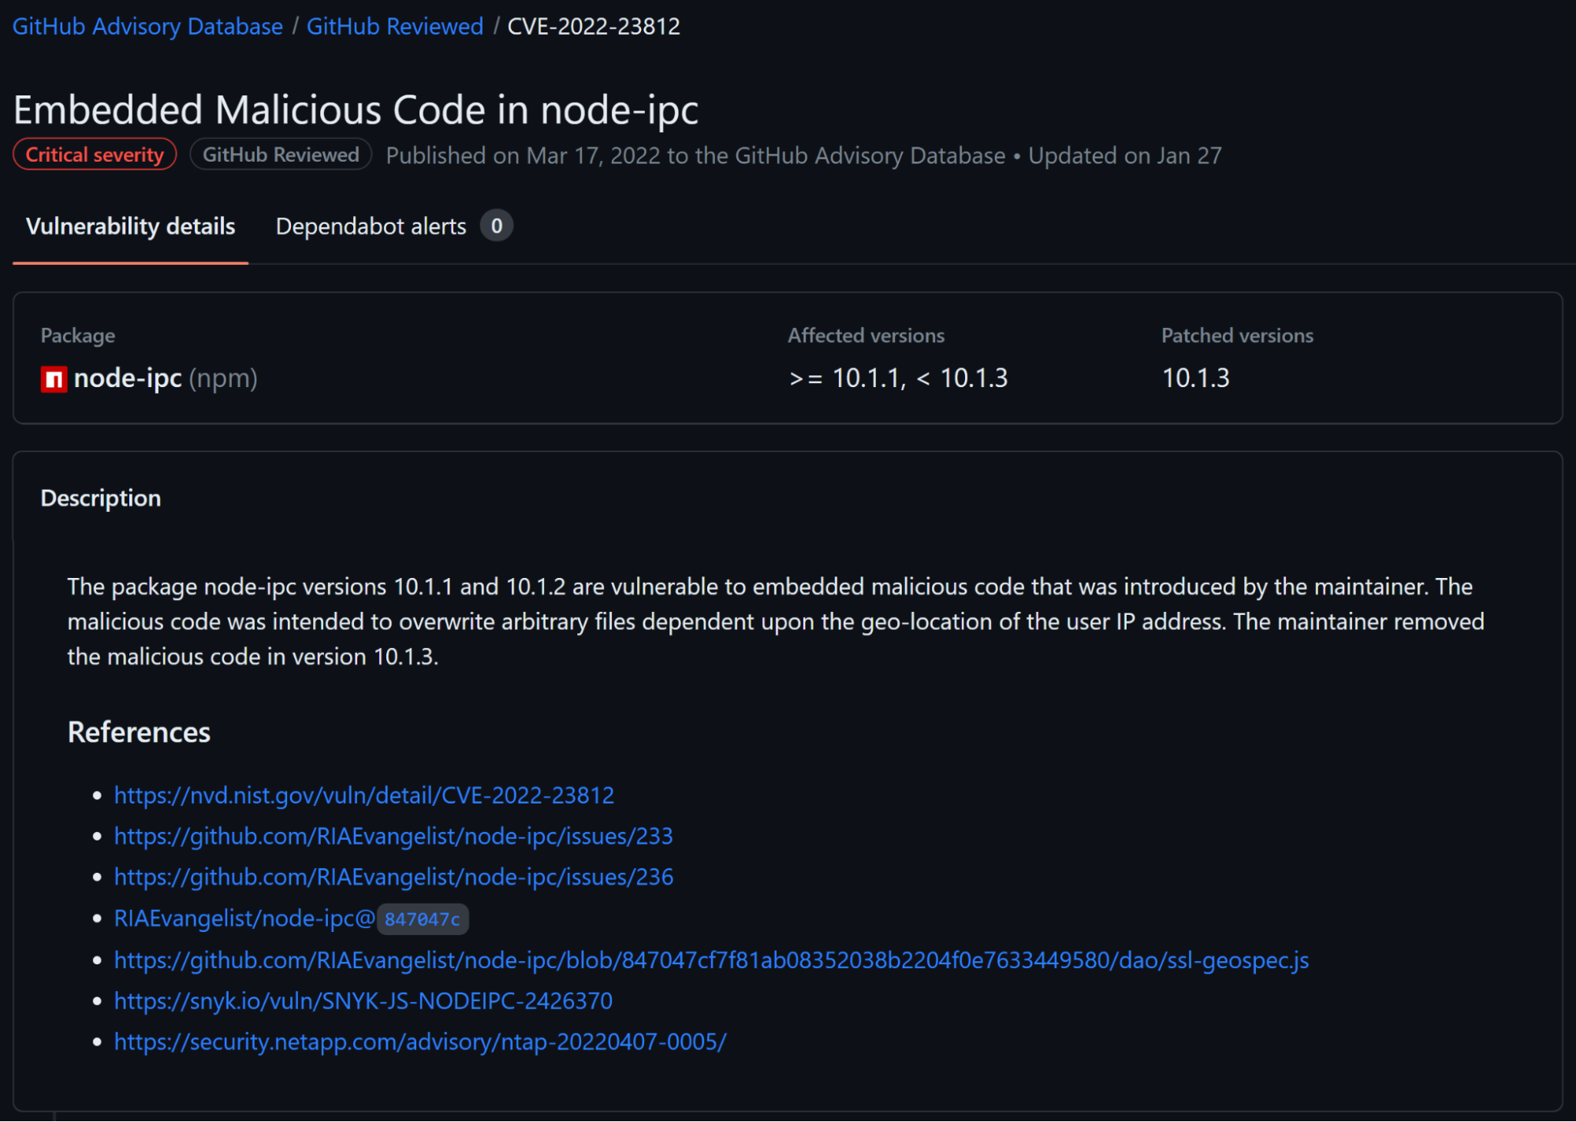Open node-ipc issue 236 reference link
1576x1122 pixels.
tap(393, 877)
